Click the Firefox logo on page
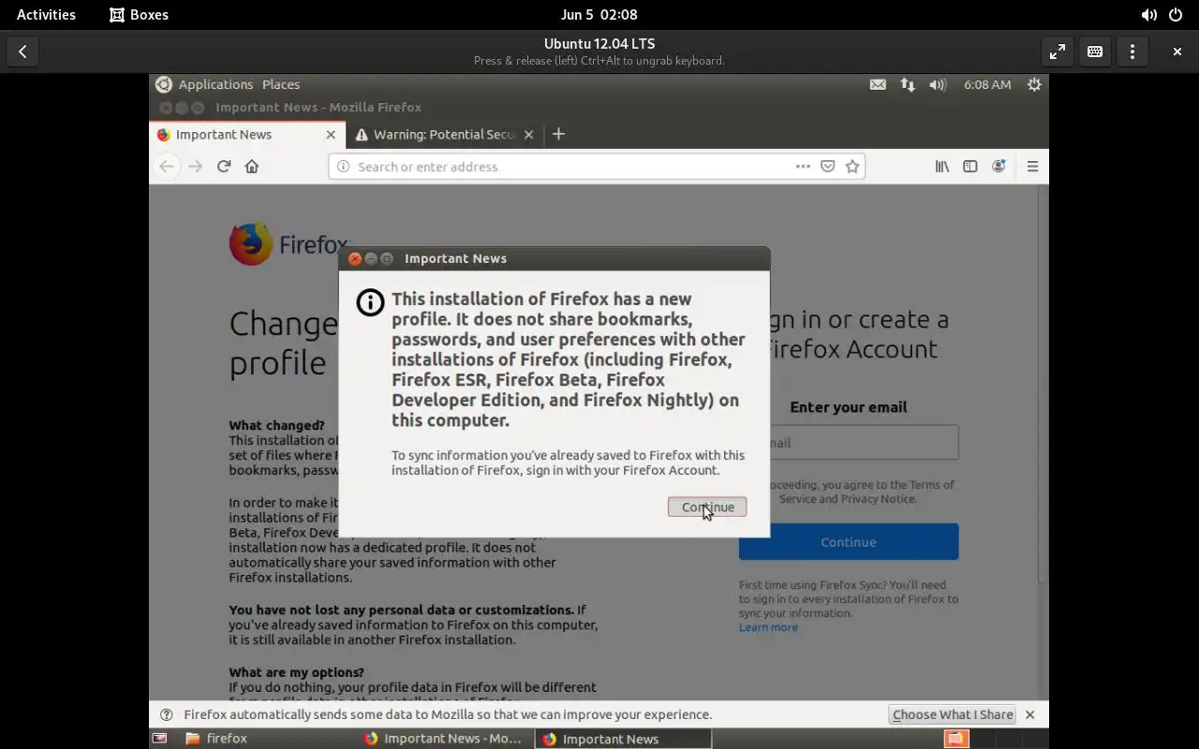The image size is (1199, 749). coord(251,243)
